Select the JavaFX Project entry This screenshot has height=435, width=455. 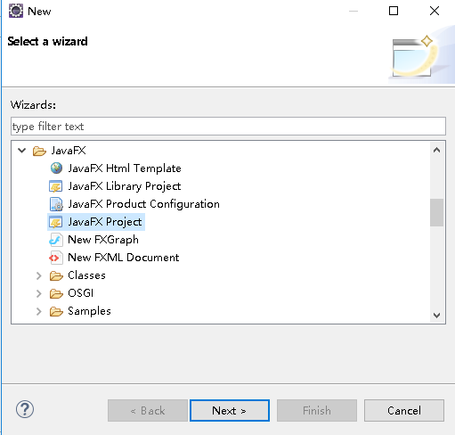pos(105,222)
